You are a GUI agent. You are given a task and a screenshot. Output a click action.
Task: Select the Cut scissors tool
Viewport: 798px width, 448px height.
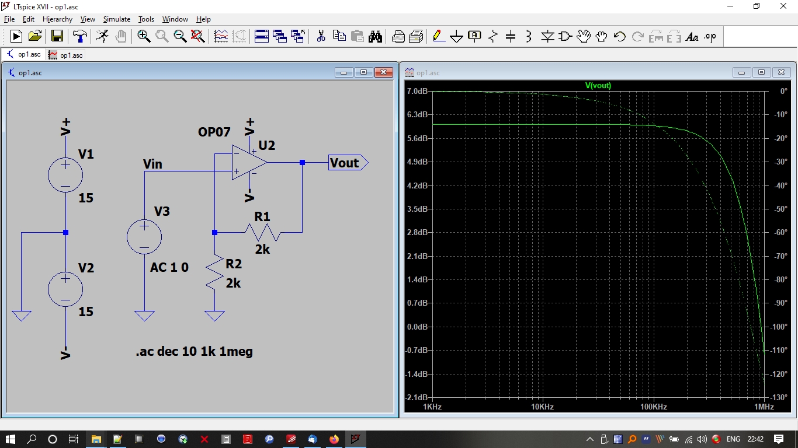(321, 36)
